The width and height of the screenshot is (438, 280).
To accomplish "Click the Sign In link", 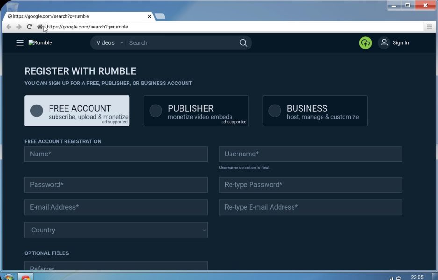I will [400, 42].
